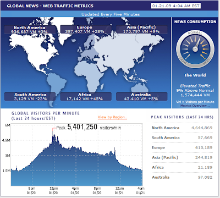
Task: Click the Peak 5,401,250 visitors/min value
Action: [89, 127]
